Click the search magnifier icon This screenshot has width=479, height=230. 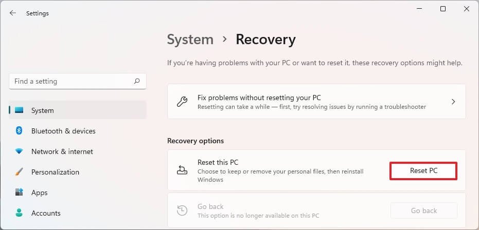pyautogui.click(x=137, y=81)
